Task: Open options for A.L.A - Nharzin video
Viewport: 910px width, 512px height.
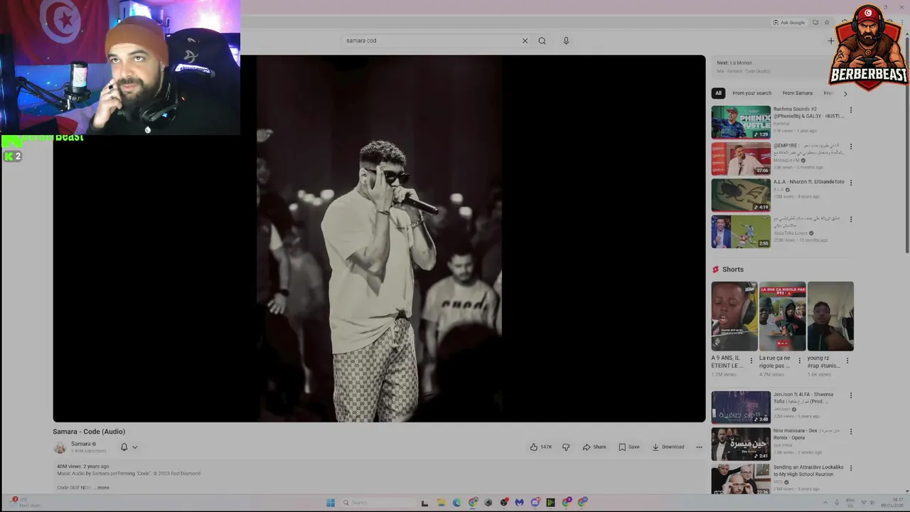Action: (850, 183)
